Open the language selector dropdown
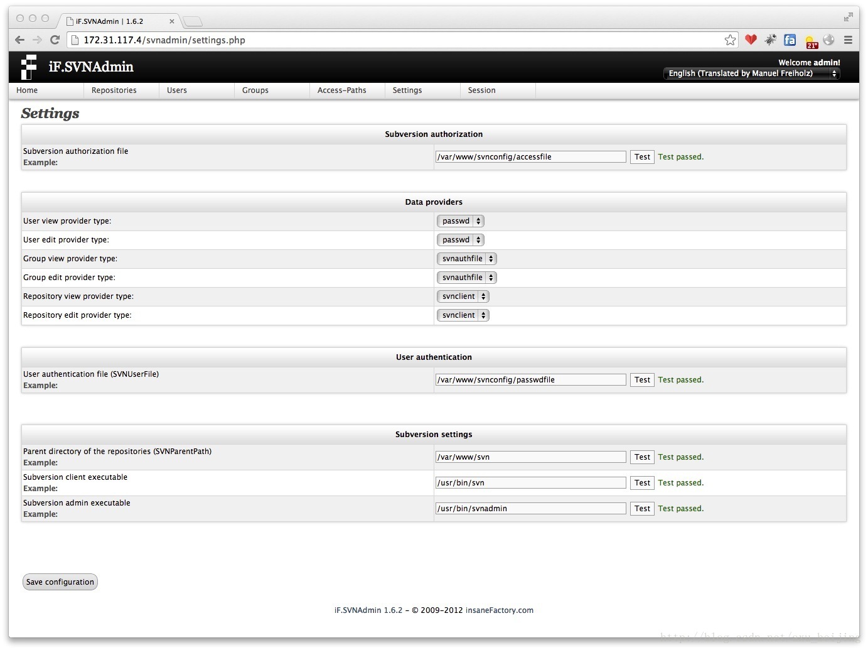Screen dimensions: 868x650 point(751,73)
